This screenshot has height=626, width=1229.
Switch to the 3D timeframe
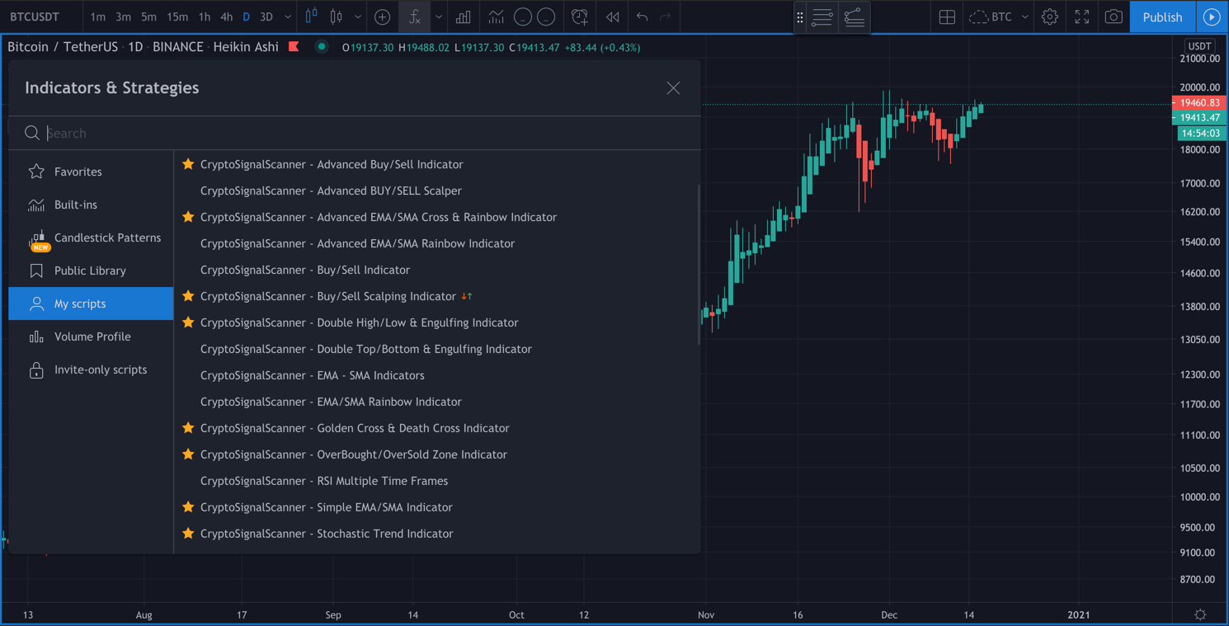266,16
